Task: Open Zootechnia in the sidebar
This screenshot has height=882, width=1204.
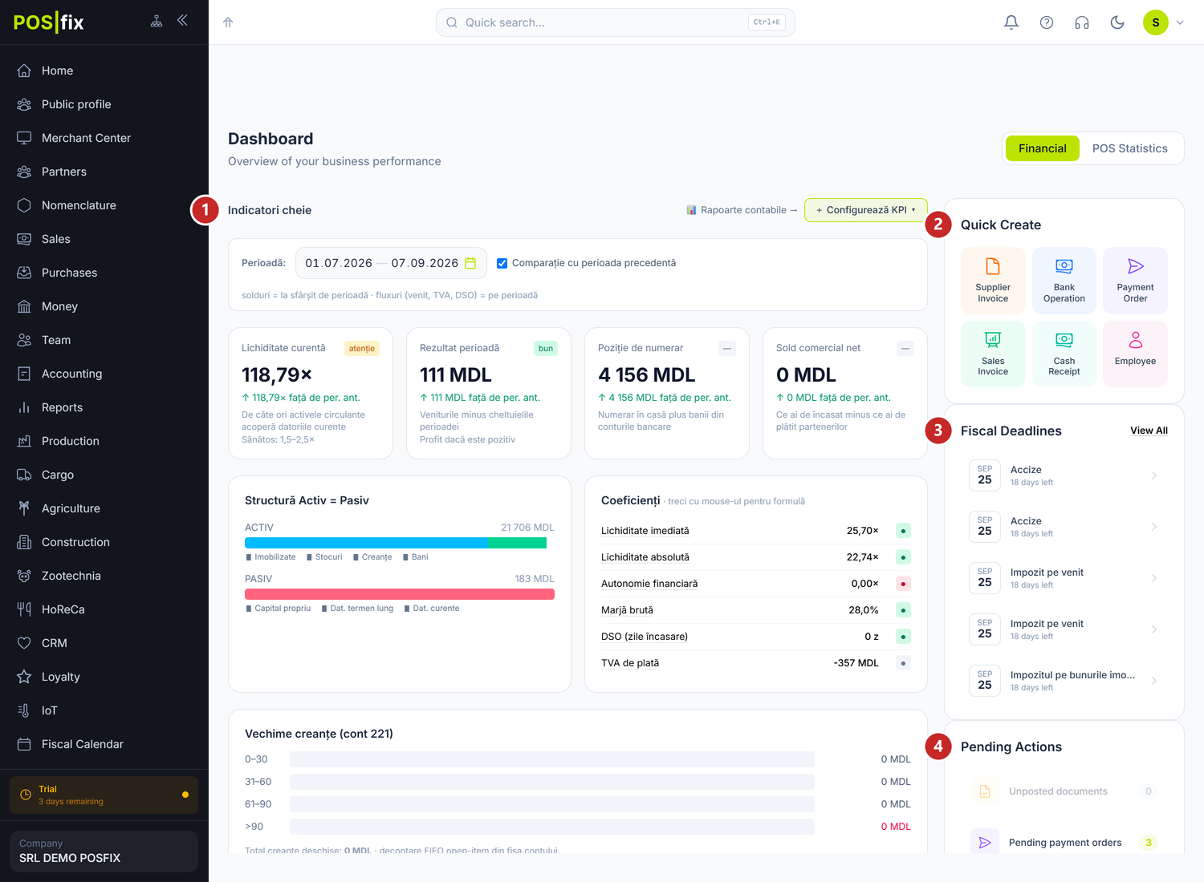Action: pos(104,576)
